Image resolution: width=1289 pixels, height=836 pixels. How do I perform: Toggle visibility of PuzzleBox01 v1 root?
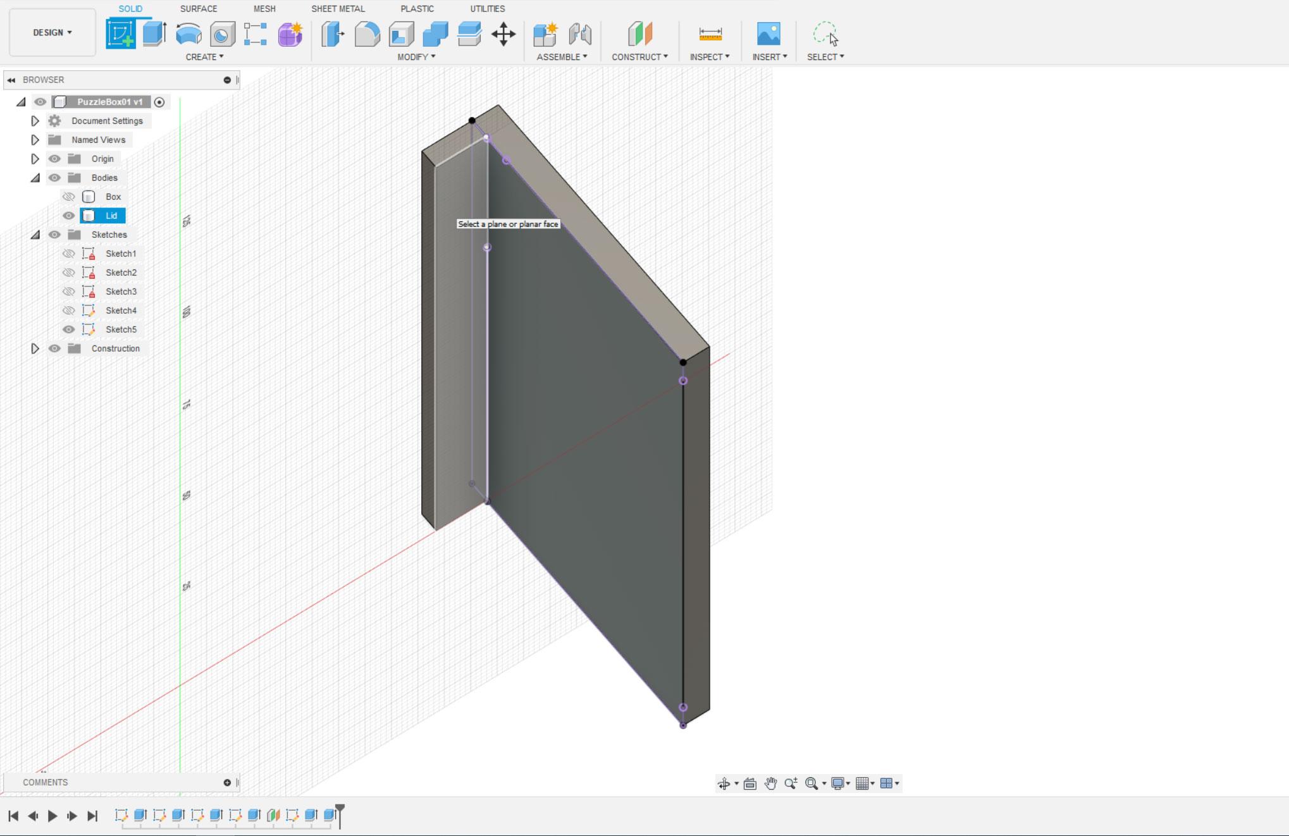[40, 102]
